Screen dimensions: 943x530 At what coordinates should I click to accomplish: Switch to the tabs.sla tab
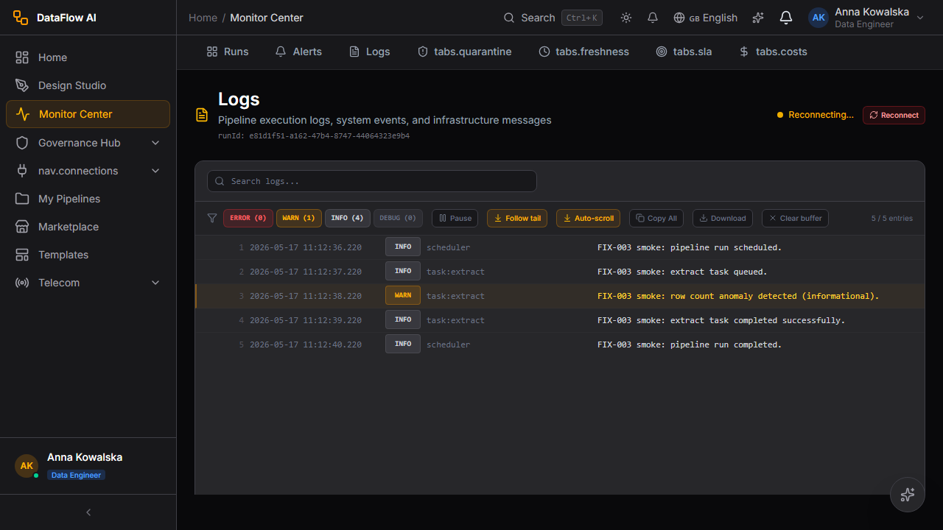coord(684,52)
